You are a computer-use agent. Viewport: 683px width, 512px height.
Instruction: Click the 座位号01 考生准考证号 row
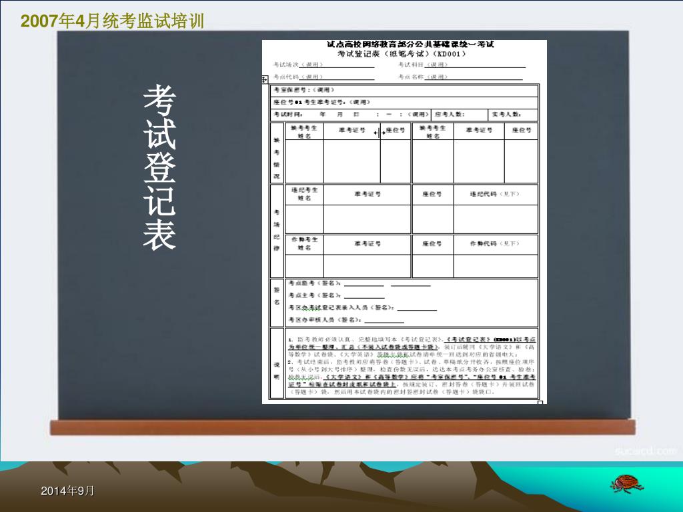click(x=404, y=102)
